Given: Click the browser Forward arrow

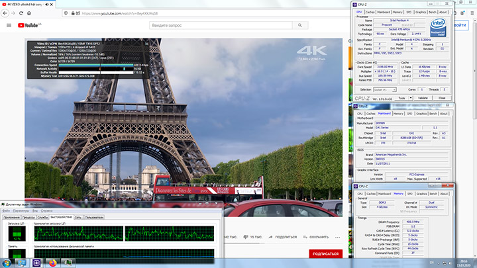Looking at the screenshot, I should point(13,13).
